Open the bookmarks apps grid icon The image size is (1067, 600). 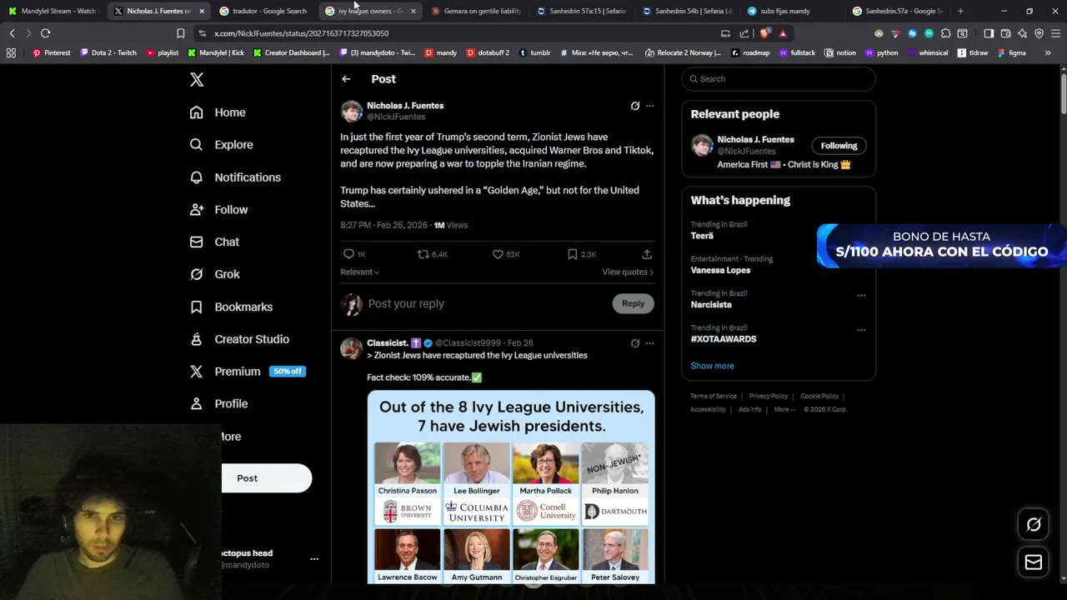point(11,52)
